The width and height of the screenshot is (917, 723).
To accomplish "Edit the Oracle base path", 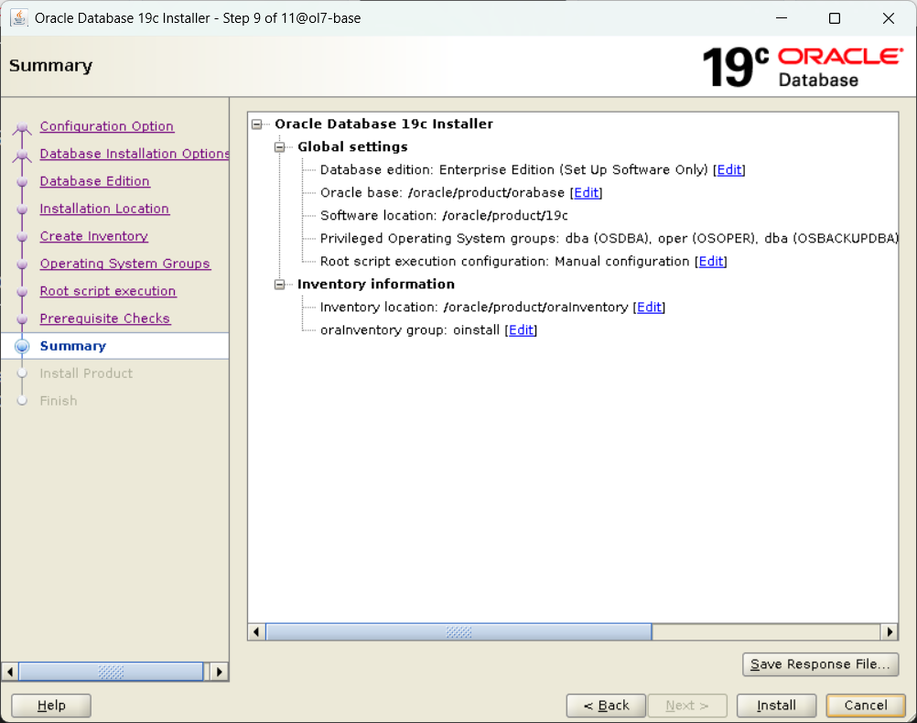I will tap(586, 192).
